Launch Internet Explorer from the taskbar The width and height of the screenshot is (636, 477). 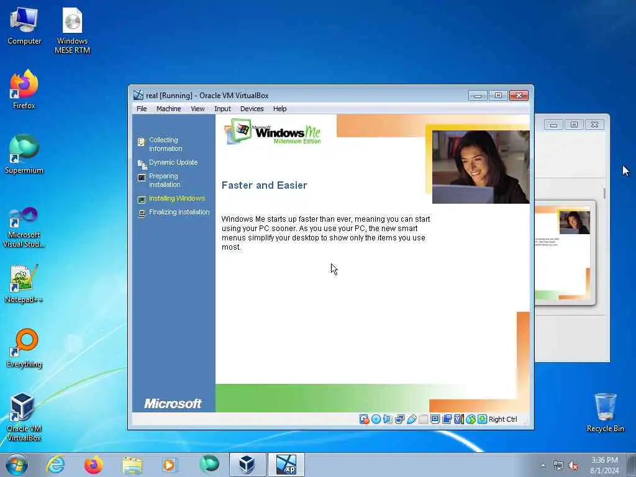coord(55,465)
